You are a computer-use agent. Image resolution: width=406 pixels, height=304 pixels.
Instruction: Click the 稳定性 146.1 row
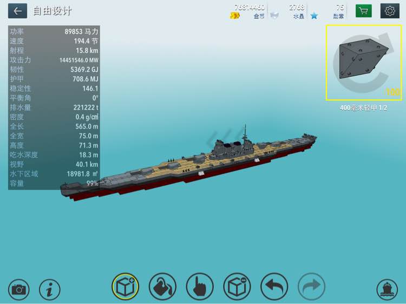click(54, 89)
